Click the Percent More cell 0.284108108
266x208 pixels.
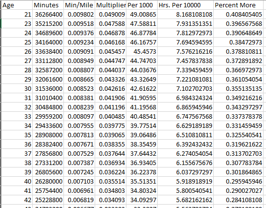point(238,200)
